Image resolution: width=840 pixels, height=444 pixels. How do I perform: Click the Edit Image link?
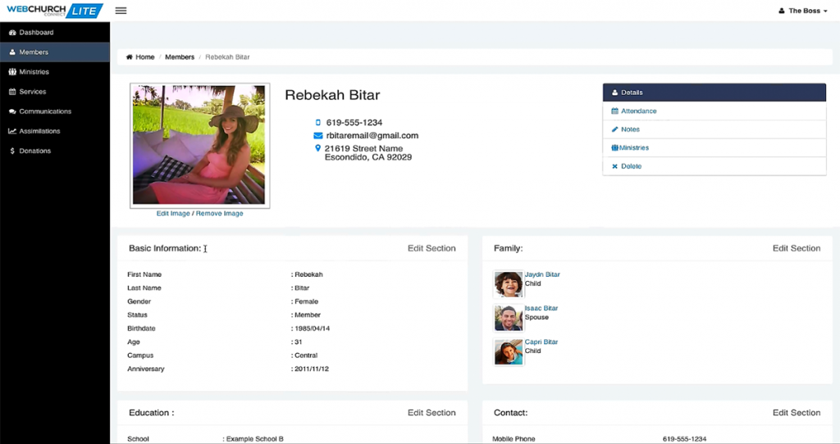point(173,214)
